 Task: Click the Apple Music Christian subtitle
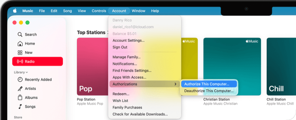click(x=221, y=104)
